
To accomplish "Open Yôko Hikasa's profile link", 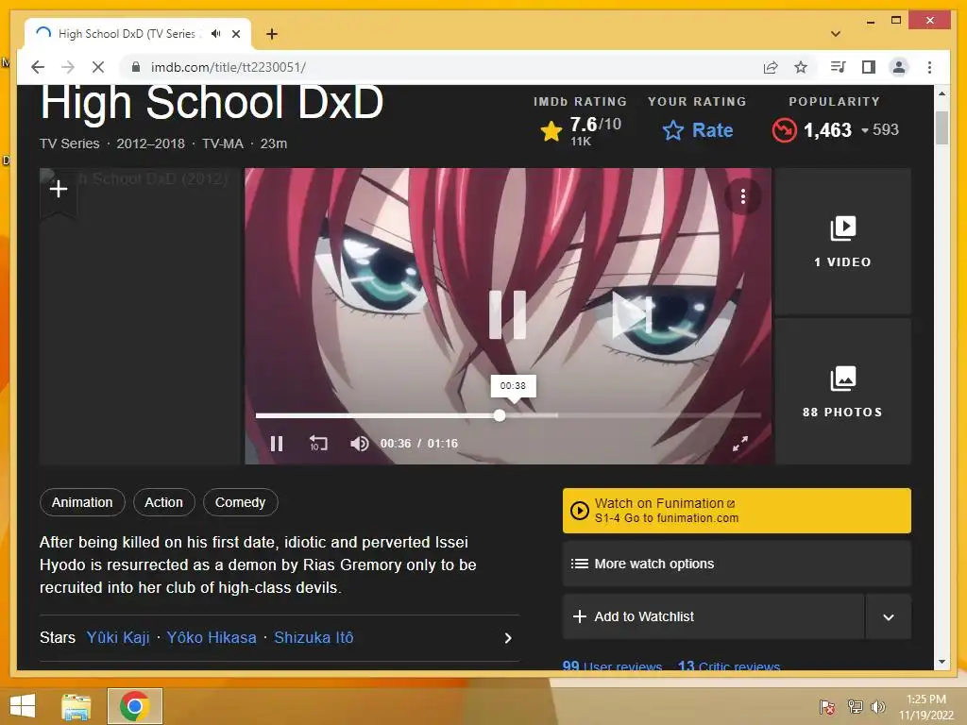I will click(211, 637).
